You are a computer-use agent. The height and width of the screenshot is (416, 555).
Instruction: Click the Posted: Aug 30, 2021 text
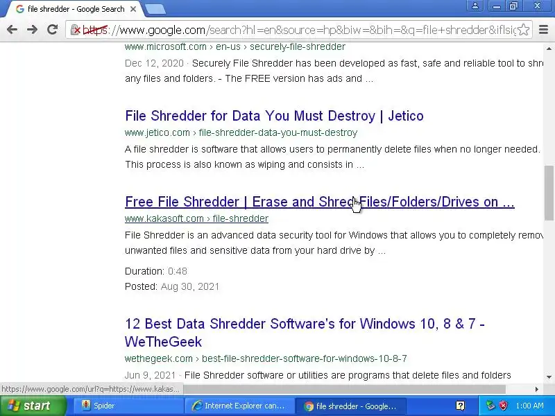tap(172, 286)
